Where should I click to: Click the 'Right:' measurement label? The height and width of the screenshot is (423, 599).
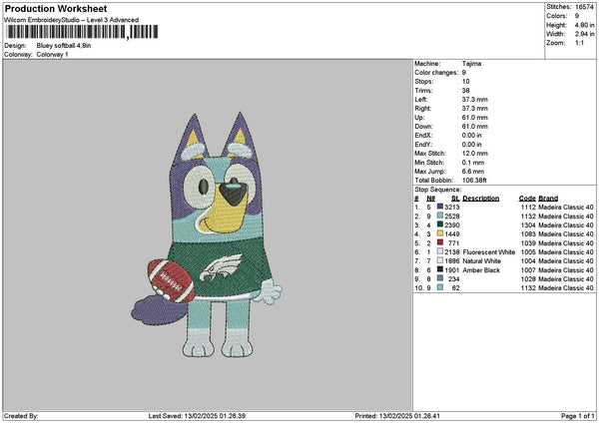(423, 109)
